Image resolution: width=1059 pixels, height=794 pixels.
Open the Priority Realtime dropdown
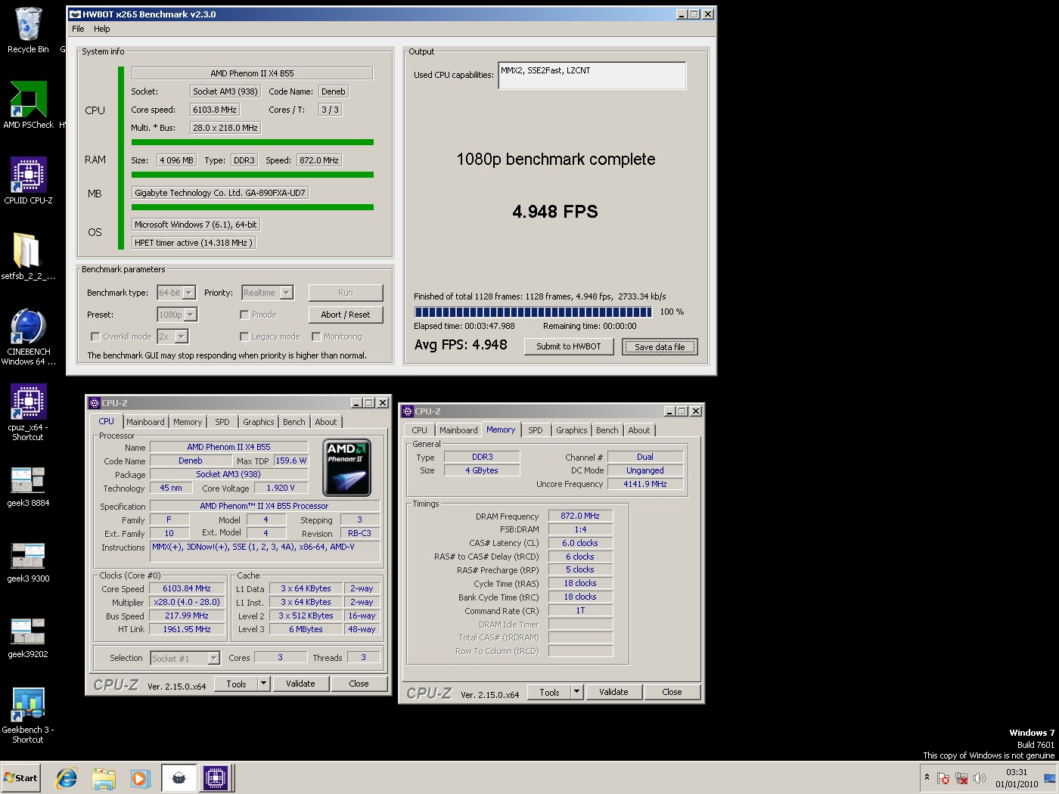tap(287, 293)
